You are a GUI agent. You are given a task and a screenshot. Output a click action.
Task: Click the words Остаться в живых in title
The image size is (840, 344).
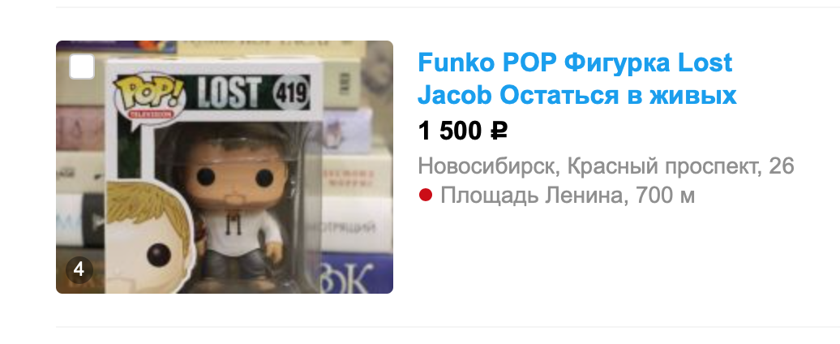(x=618, y=96)
